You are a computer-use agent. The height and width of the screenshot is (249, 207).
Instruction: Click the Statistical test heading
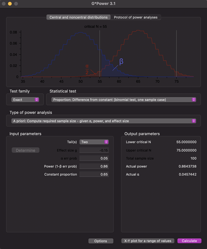(63, 91)
